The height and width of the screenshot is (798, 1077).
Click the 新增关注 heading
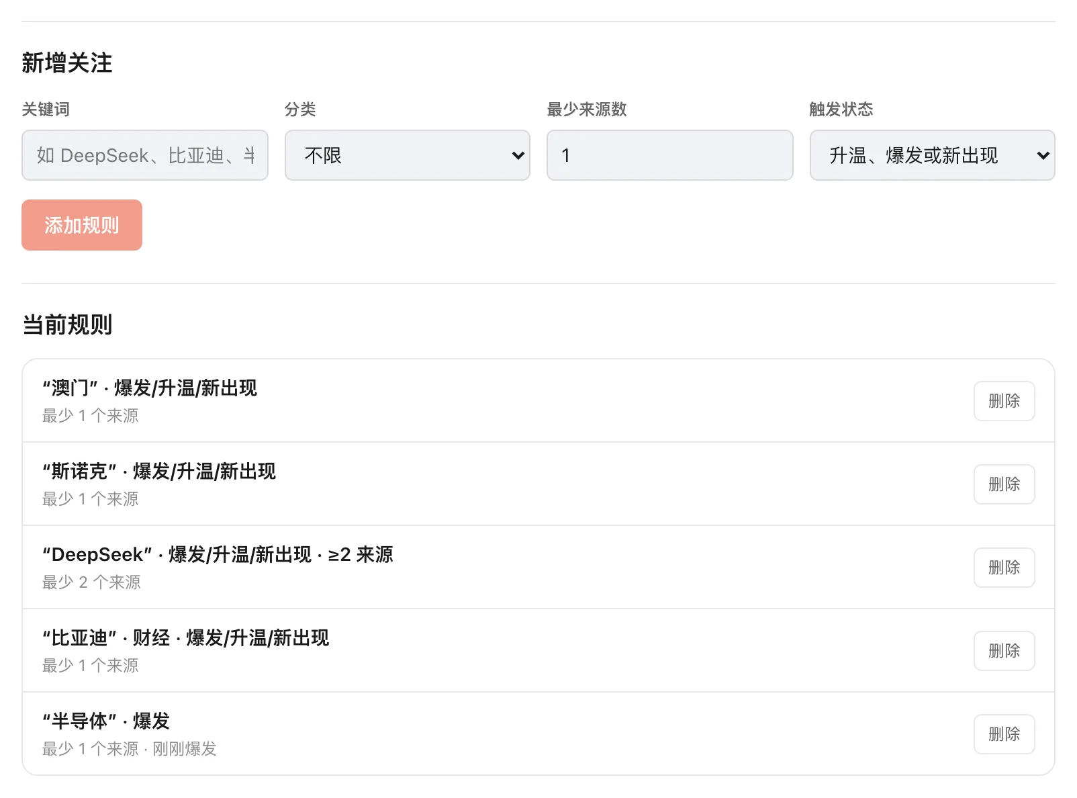pos(67,62)
